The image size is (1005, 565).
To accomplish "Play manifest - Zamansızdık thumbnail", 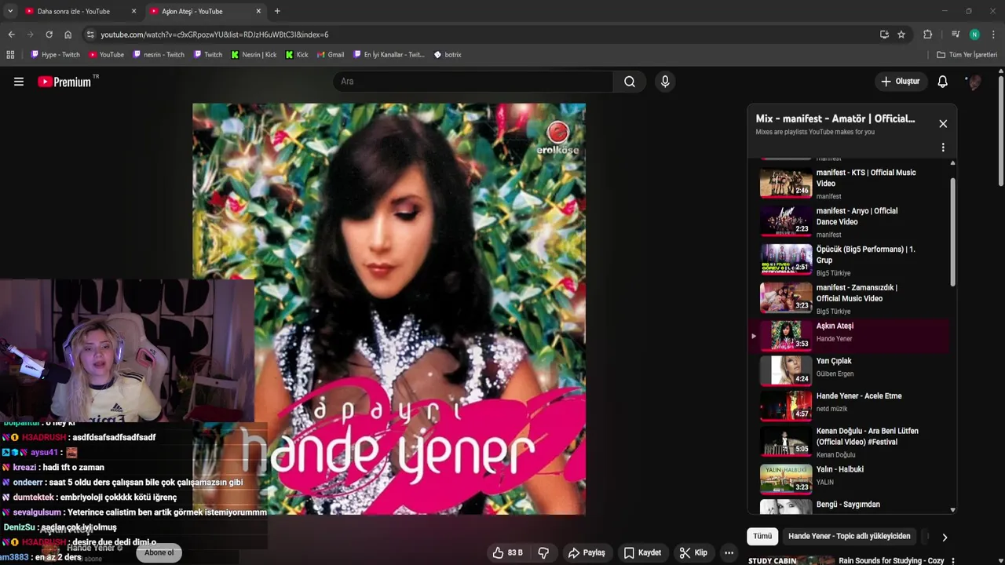I will pyautogui.click(x=786, y=297).
